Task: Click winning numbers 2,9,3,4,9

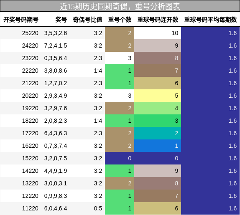Action: point(56,96)
